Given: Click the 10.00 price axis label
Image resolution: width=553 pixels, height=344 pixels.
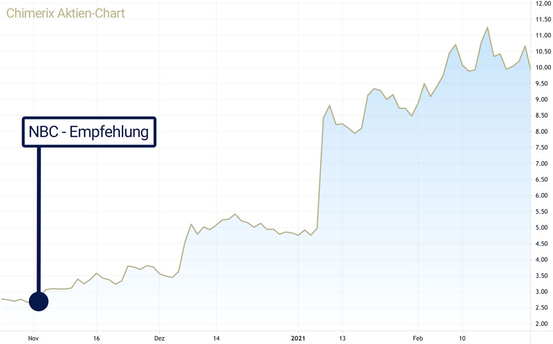Looking at the screenshot, I should pyautogui.click(x=542, y=67).
